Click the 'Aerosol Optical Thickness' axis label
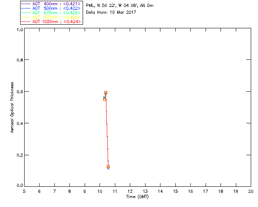Screen dimensions: 258x207 pyautogui.click(x=12, y=108)
